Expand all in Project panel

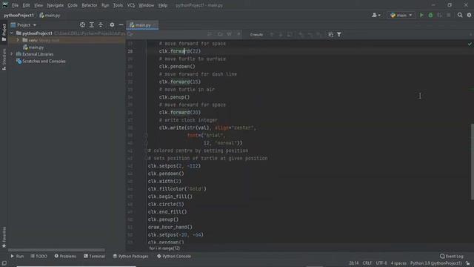(x=91, y=24)
